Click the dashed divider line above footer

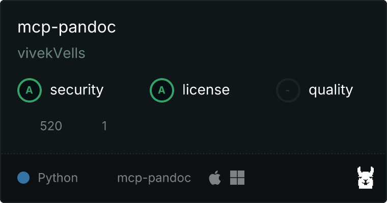click(x=193, y=154)
